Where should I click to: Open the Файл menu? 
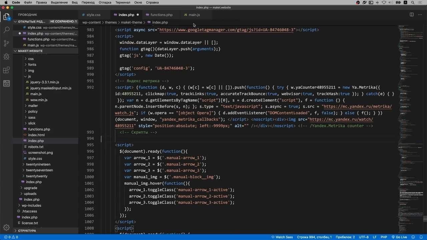[x=28, y=2]
